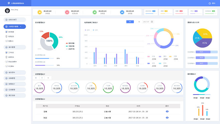The height and width of the screenshot is (124, 220).
Task: Click the 工作动态 sidebar icon
Action: click(x=6, y=52)
